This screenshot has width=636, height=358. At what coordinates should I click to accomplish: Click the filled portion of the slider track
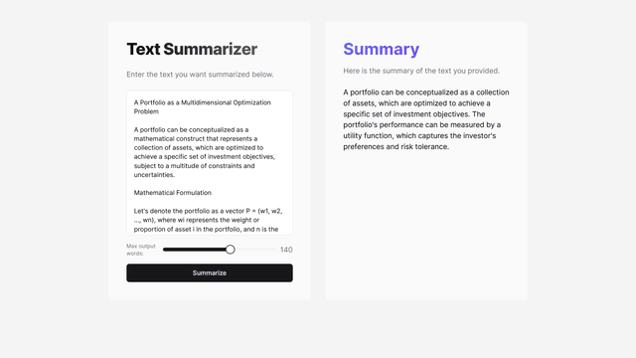pos(195,250)
